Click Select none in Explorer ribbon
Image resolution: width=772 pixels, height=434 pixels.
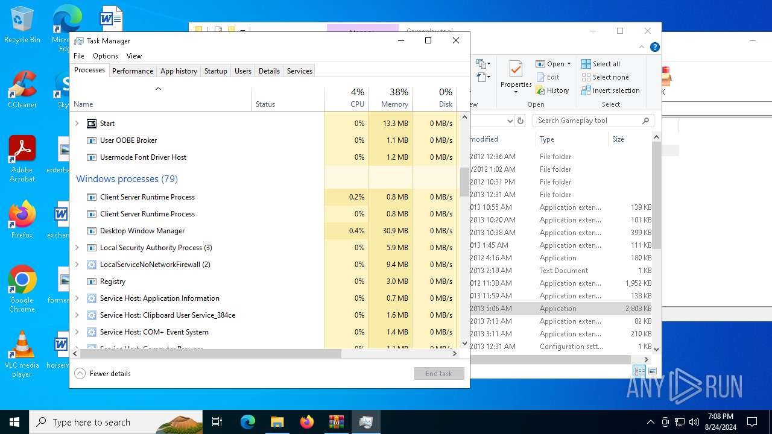coord(605,77)
